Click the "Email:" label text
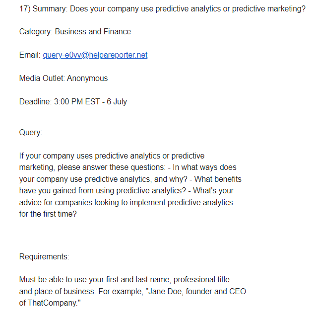 pos(29,55)
